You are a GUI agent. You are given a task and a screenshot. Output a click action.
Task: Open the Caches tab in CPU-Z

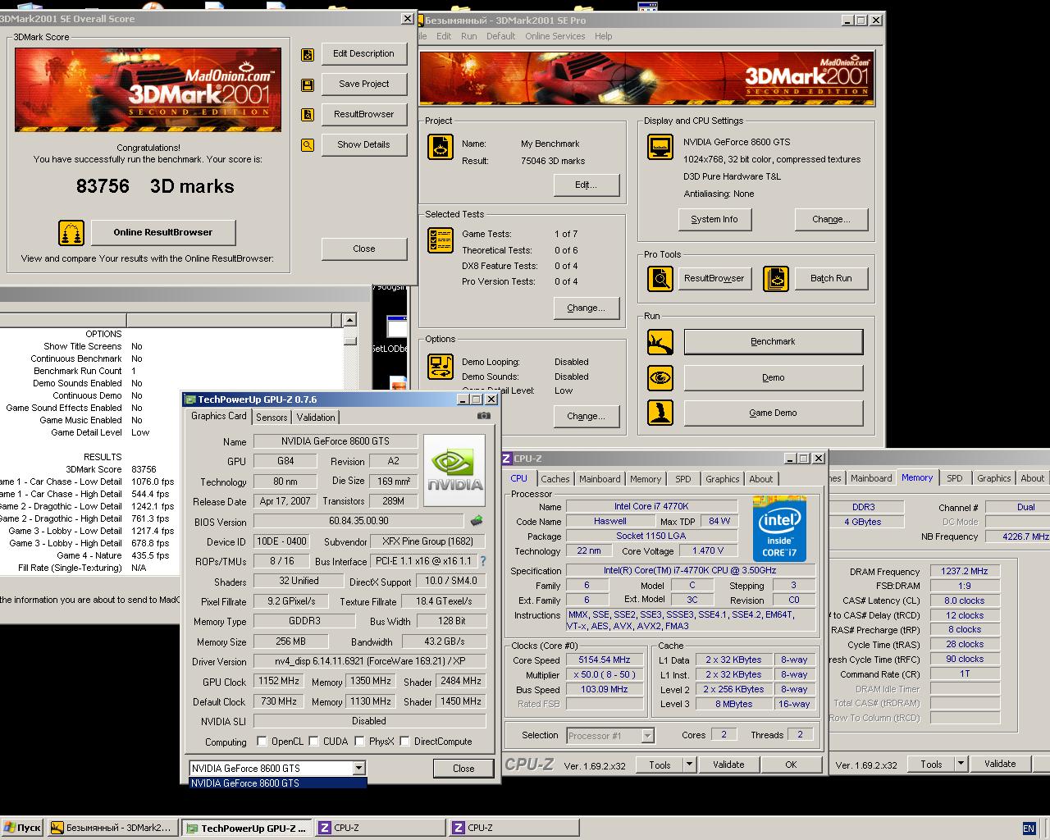click(x=555, y=479)
